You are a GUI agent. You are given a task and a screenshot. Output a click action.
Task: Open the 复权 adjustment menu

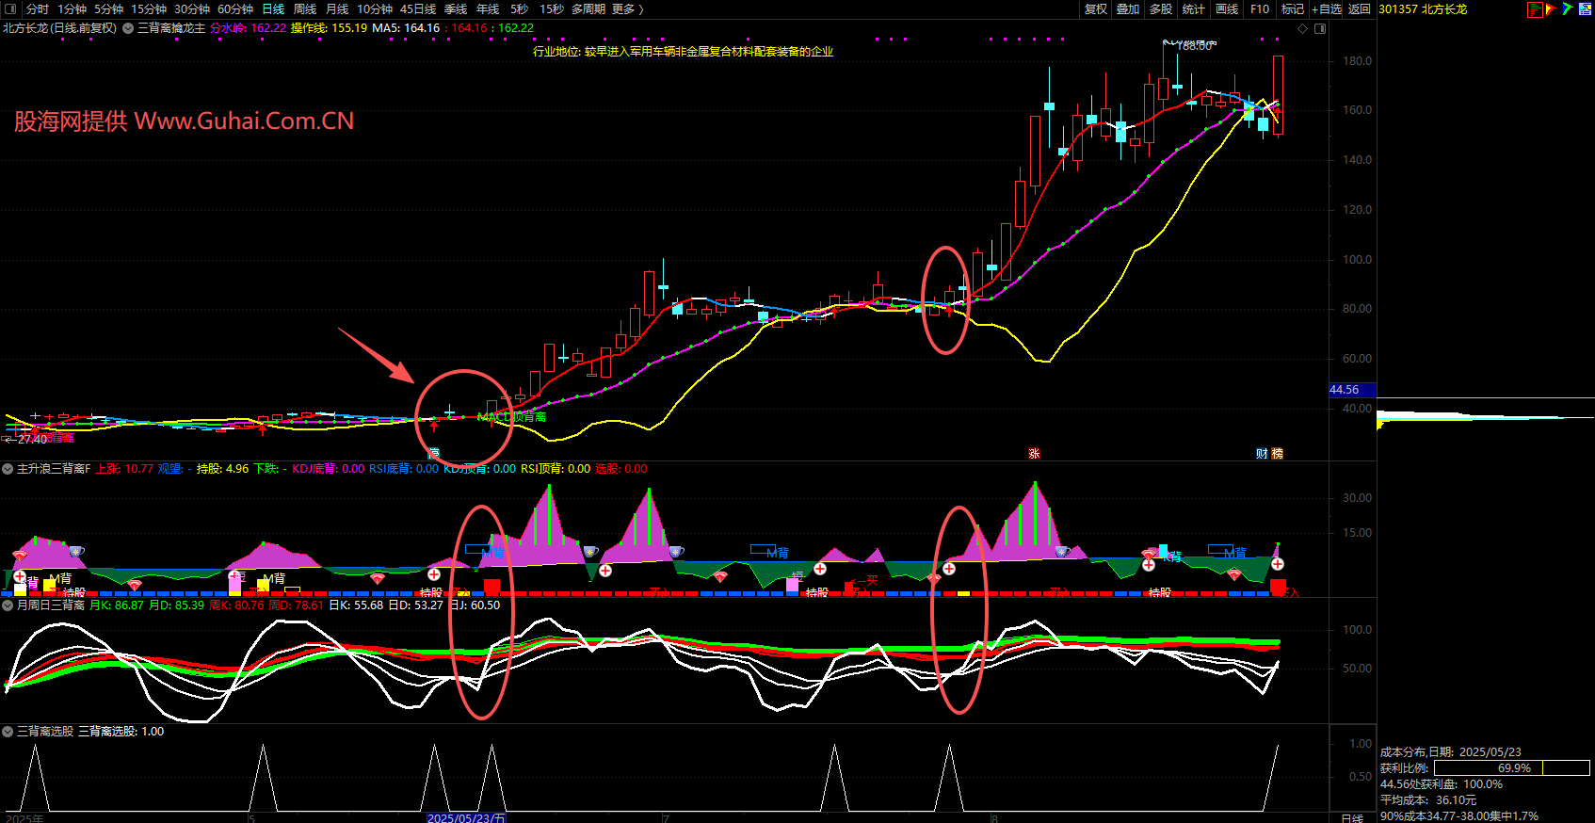1096,8
